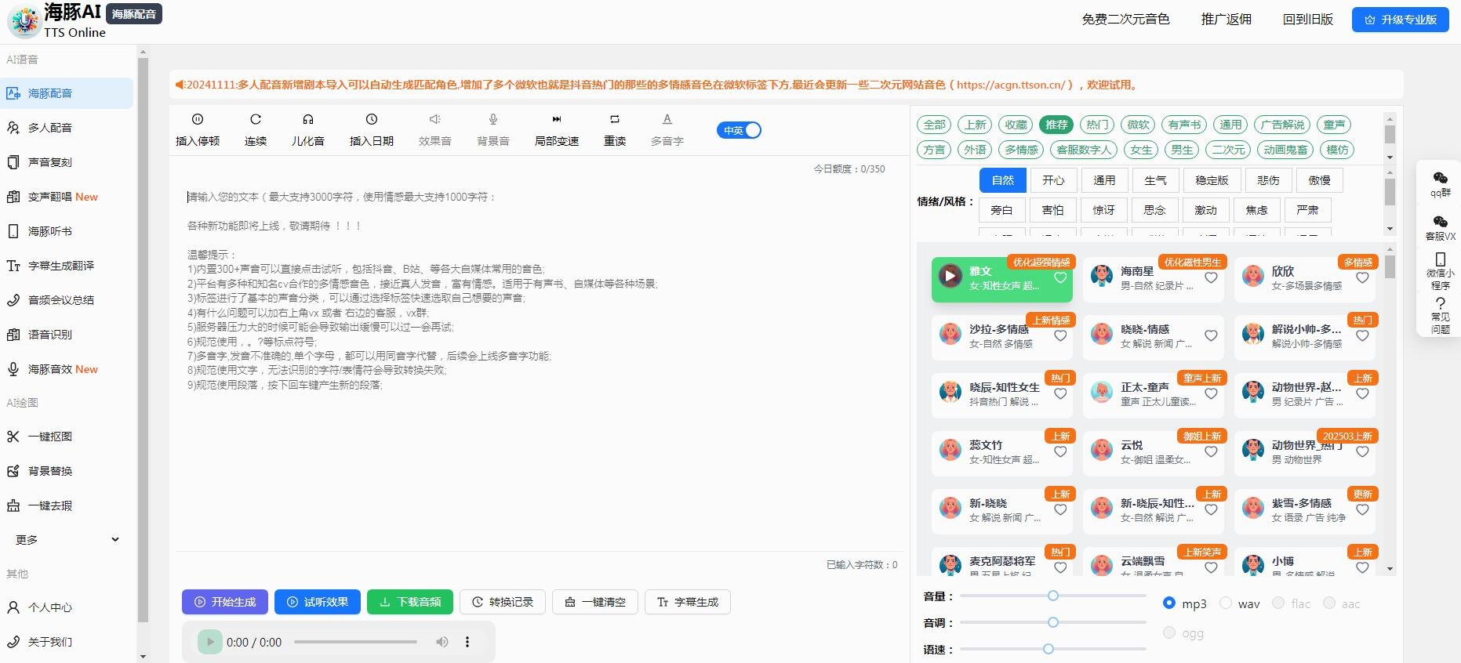The height and width of the screenshot is (663, 1461).
Task: Favorite the 海南星 voice with heart icon
Action: (x=1211, y=277)
